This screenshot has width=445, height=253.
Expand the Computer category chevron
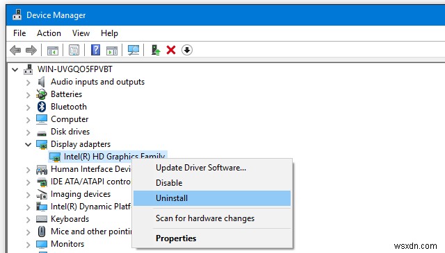coord(28,120)
